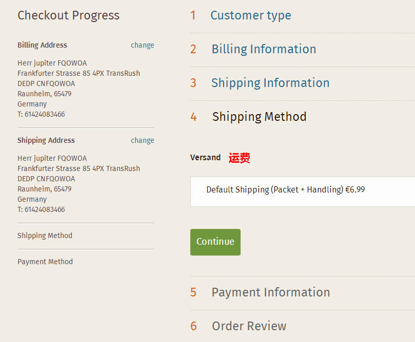Click step number 3 beside Shipping Information

click(x=193, y=83)
